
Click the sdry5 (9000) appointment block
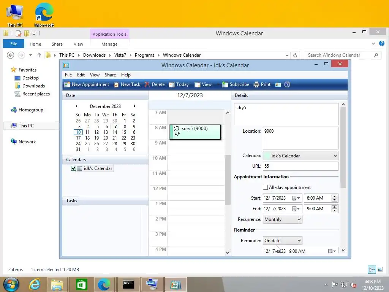195,132
